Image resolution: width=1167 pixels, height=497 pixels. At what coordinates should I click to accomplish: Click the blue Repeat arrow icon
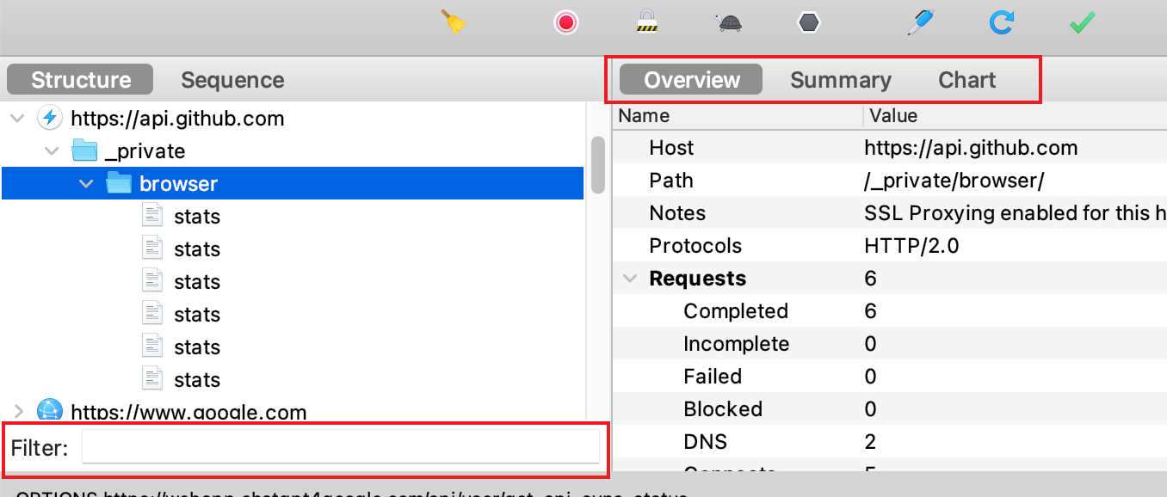point(1000,22)
